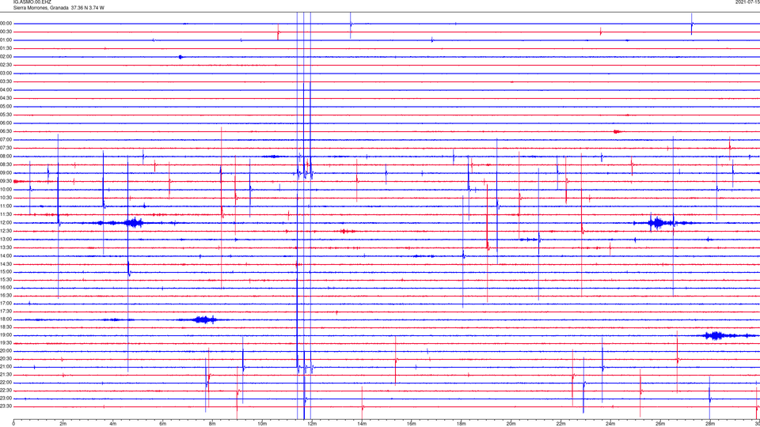Screen dimensions: 760x427
Task: Select the 06:00 trace time label
Action: point(6,123)
